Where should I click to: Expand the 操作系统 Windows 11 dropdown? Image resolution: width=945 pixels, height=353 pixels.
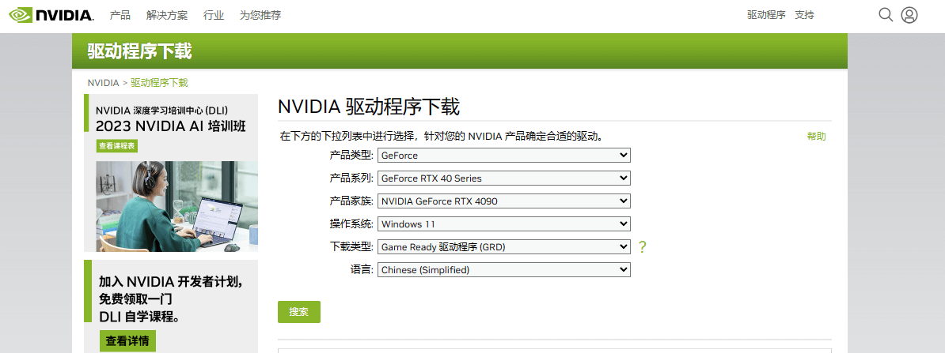pos(504,223)
